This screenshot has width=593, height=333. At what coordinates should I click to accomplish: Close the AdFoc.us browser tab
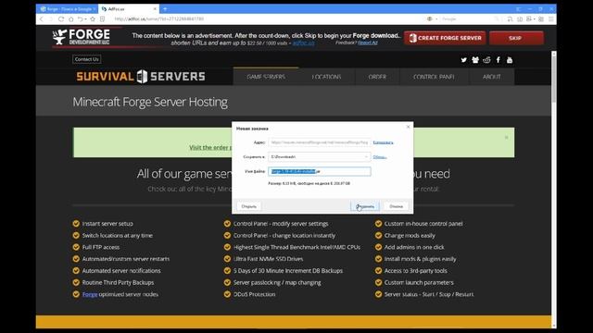click(155, 8)
